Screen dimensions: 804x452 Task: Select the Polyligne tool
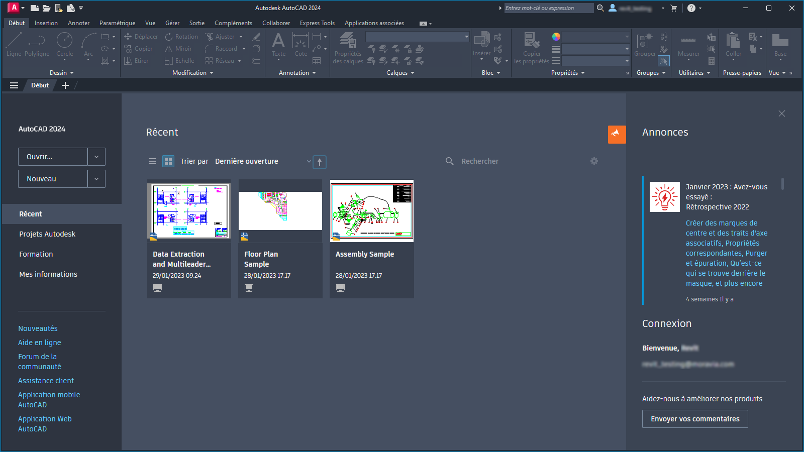tap(37, 45)
